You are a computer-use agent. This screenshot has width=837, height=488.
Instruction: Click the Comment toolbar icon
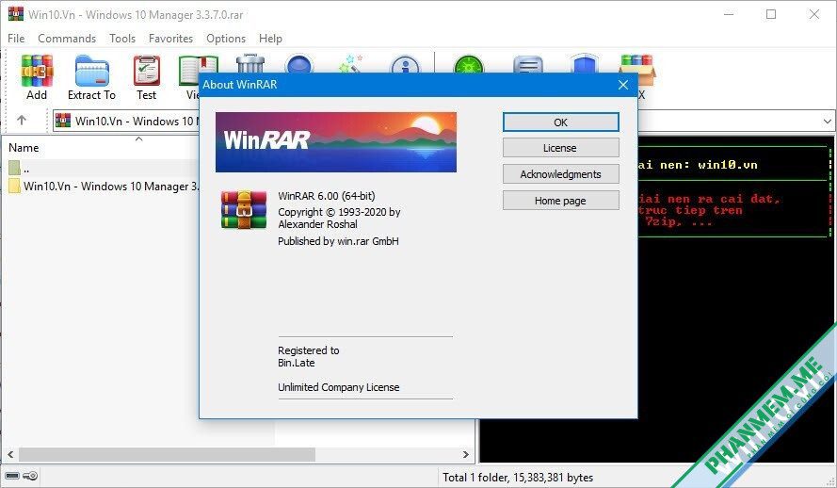(528, 64)
